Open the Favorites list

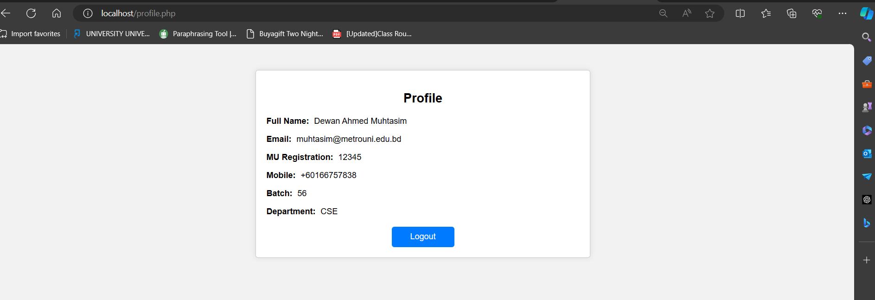point(766,13)
